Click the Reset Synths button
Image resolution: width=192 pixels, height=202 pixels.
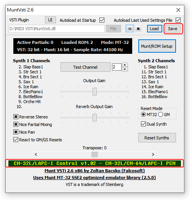157,138
